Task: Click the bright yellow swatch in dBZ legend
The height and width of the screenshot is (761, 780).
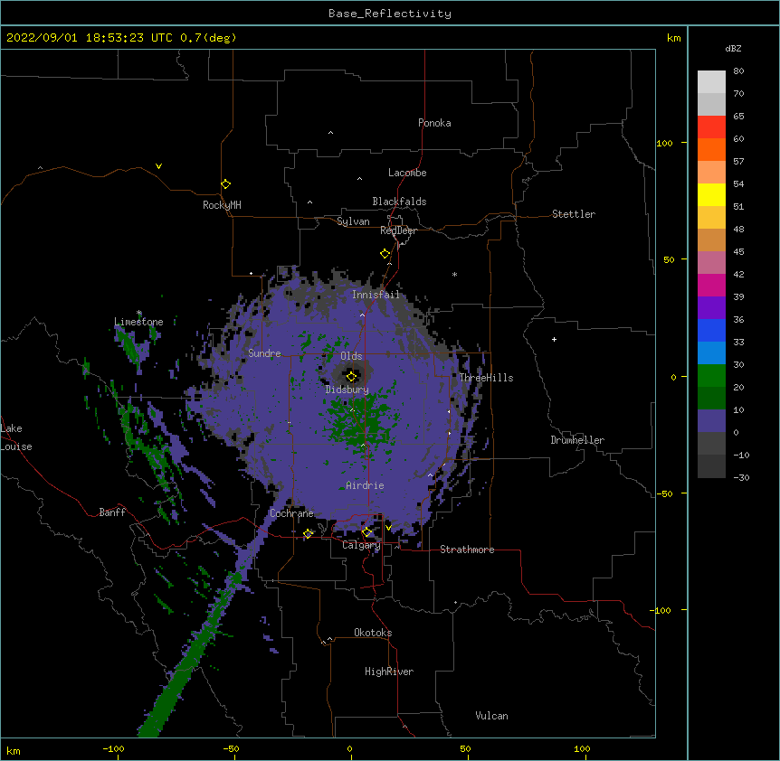Action: pyautogui.click(x=711, y=194)
